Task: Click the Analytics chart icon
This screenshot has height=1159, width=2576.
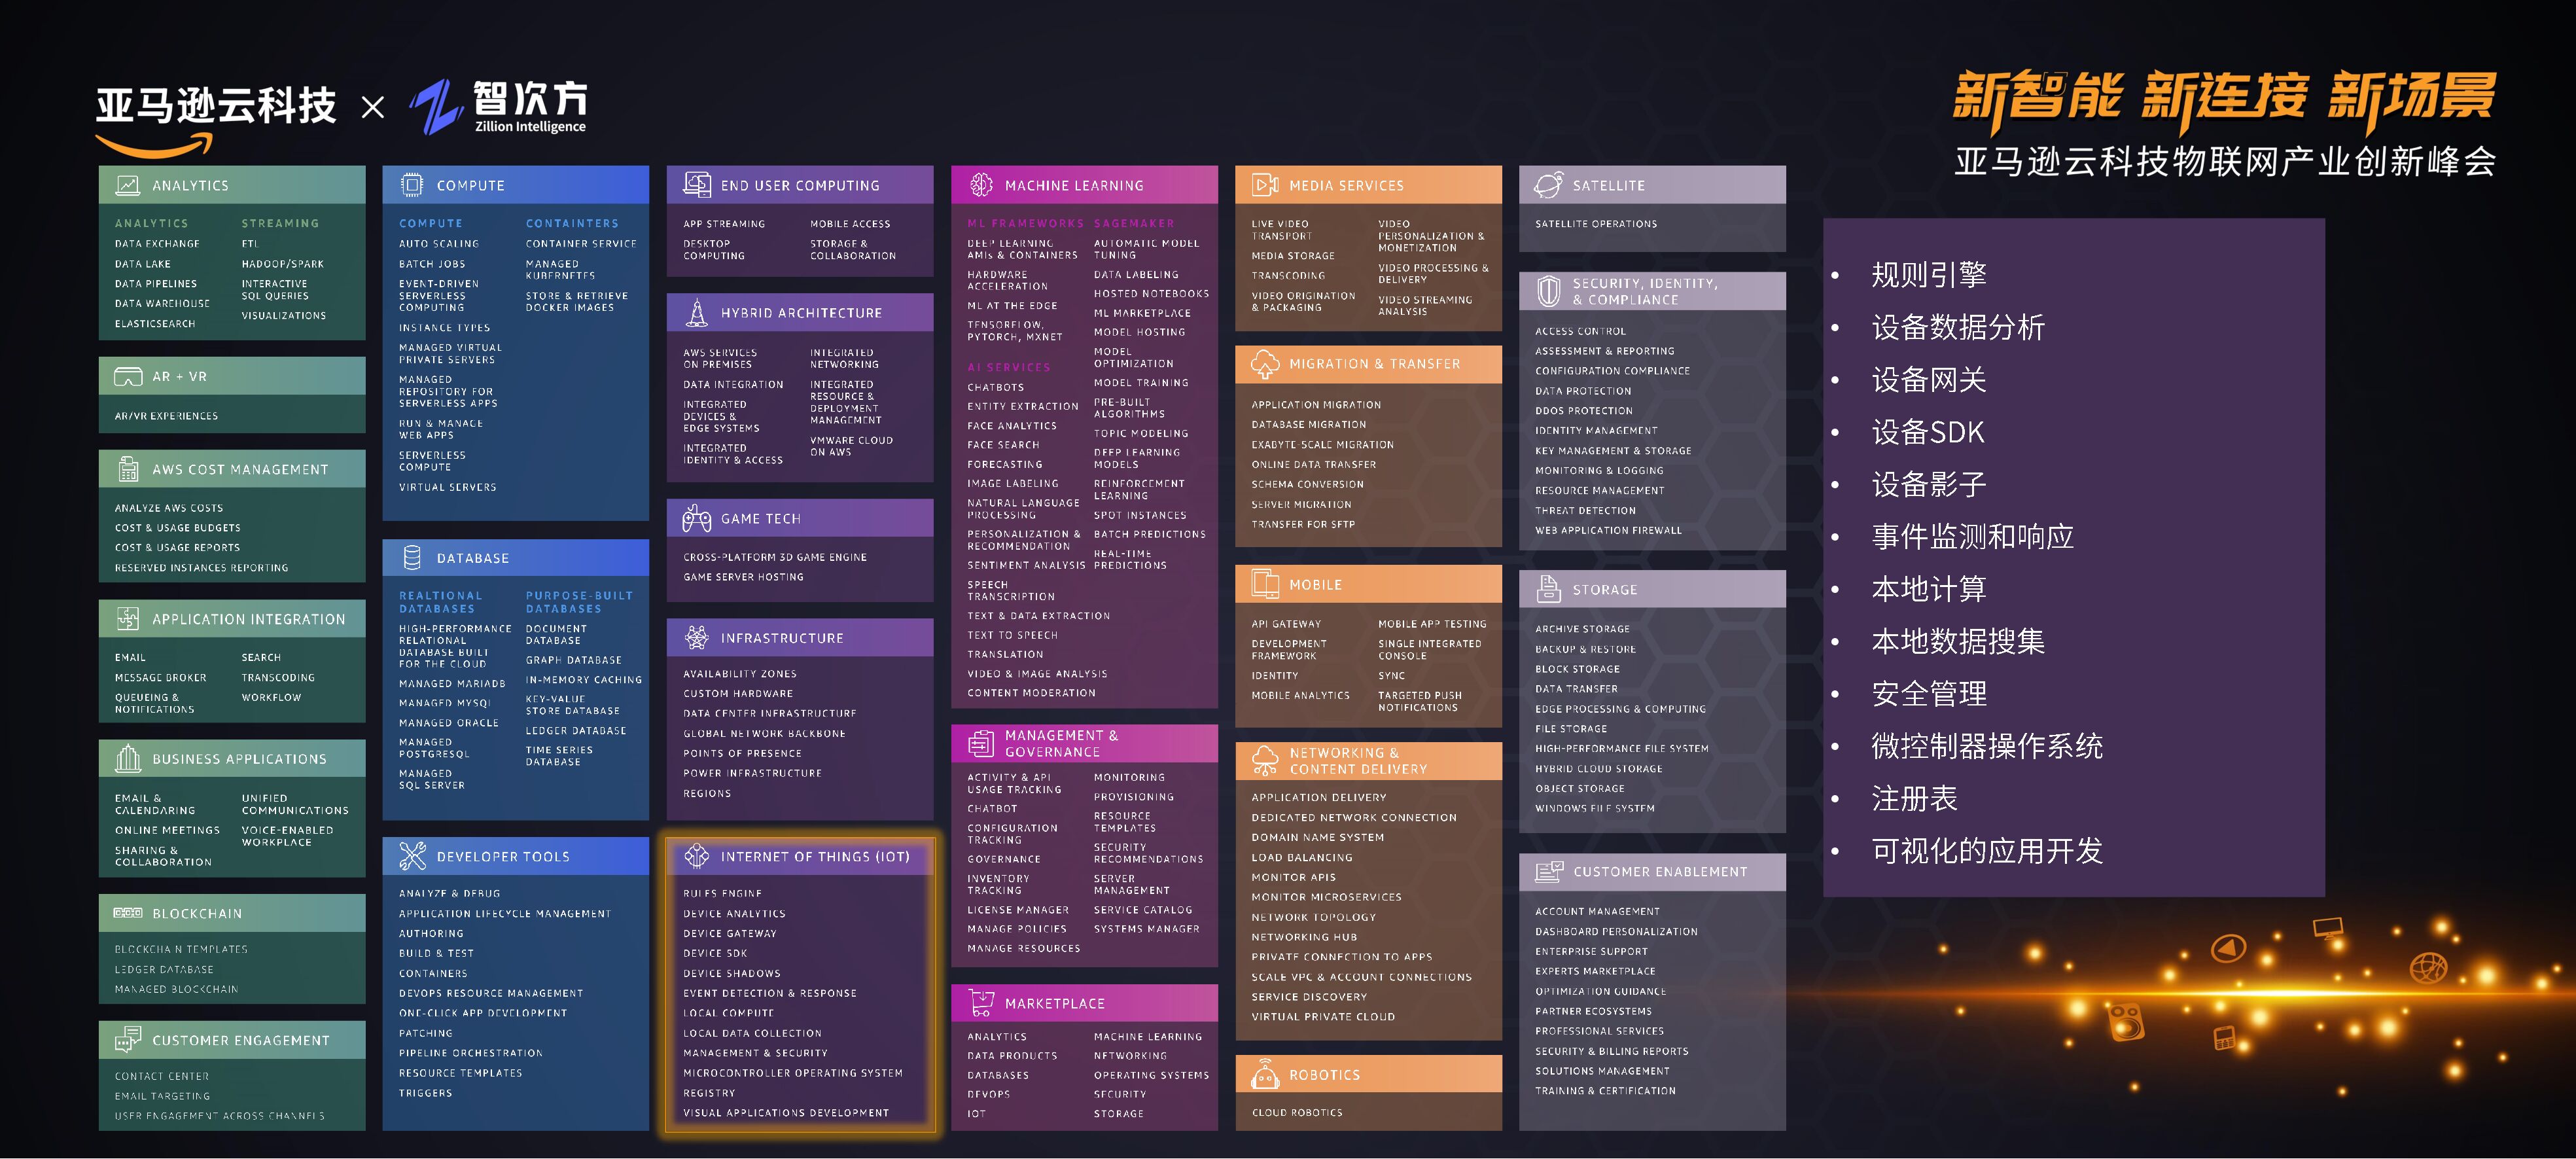Action: (x=127, y=185)
